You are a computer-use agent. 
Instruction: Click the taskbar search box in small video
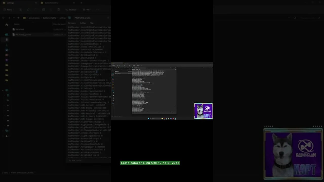pos(155,119)
